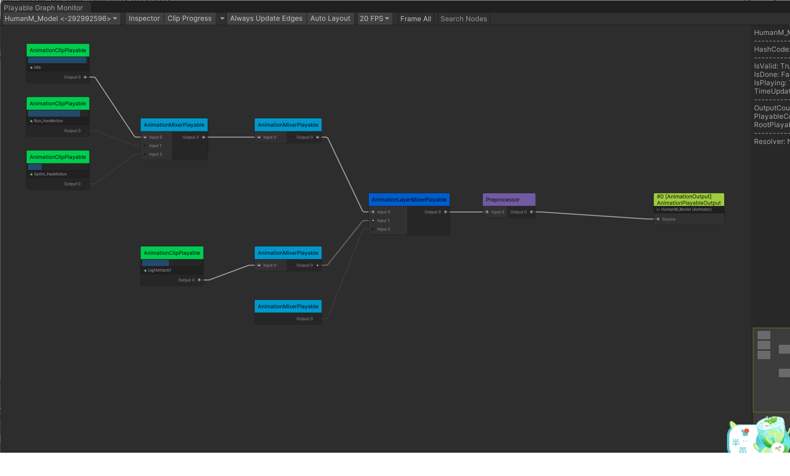Focus the Search Nodes field
The image size is (790, 476).
pos(463,19)
